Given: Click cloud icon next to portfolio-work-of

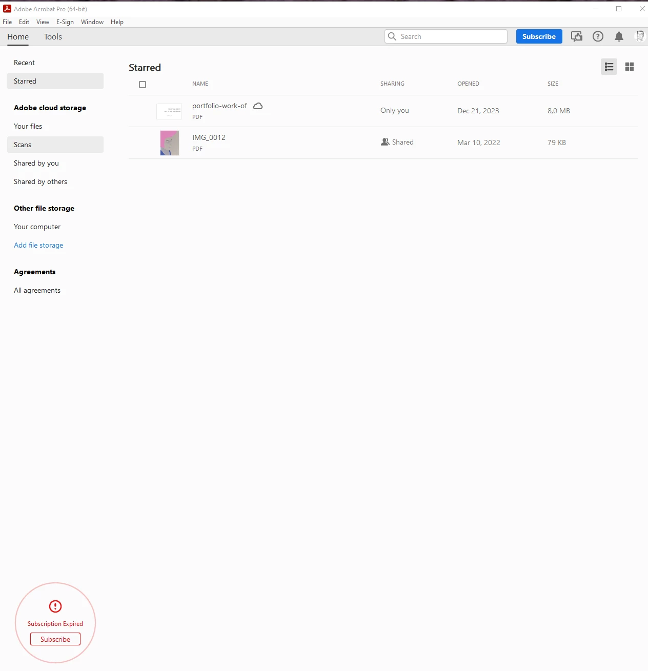Looking at the screenshot, I should [258, 106].
